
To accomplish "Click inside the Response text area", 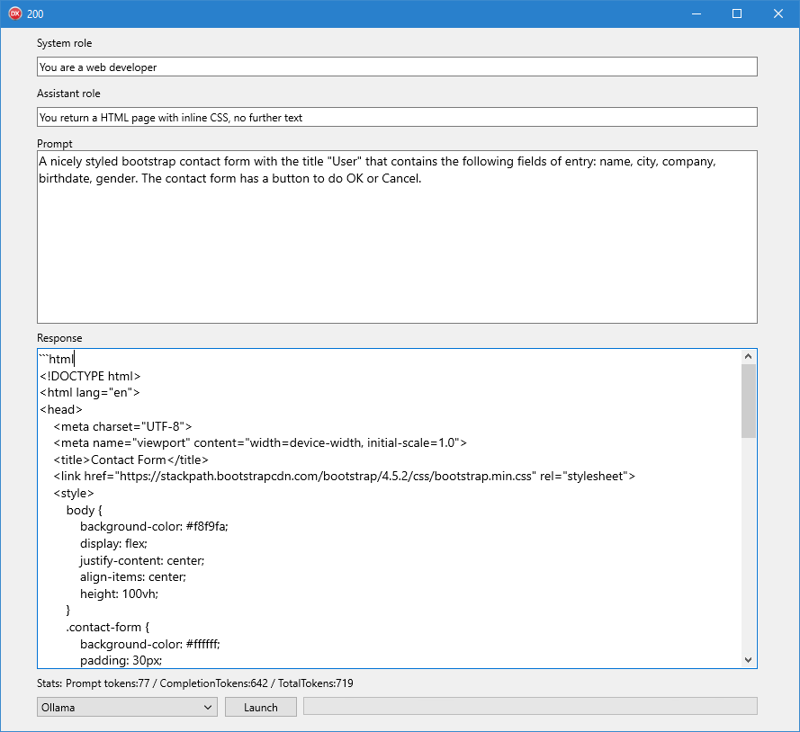I will tap(391, 509).
